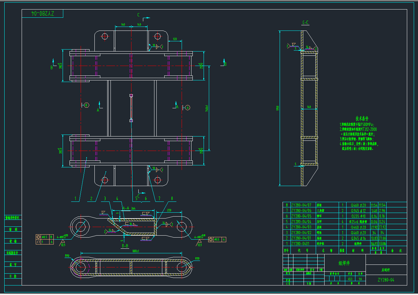418x295 pixels.
Task: Select the material text Q235 Φ10
Action: tap(358, 216)
